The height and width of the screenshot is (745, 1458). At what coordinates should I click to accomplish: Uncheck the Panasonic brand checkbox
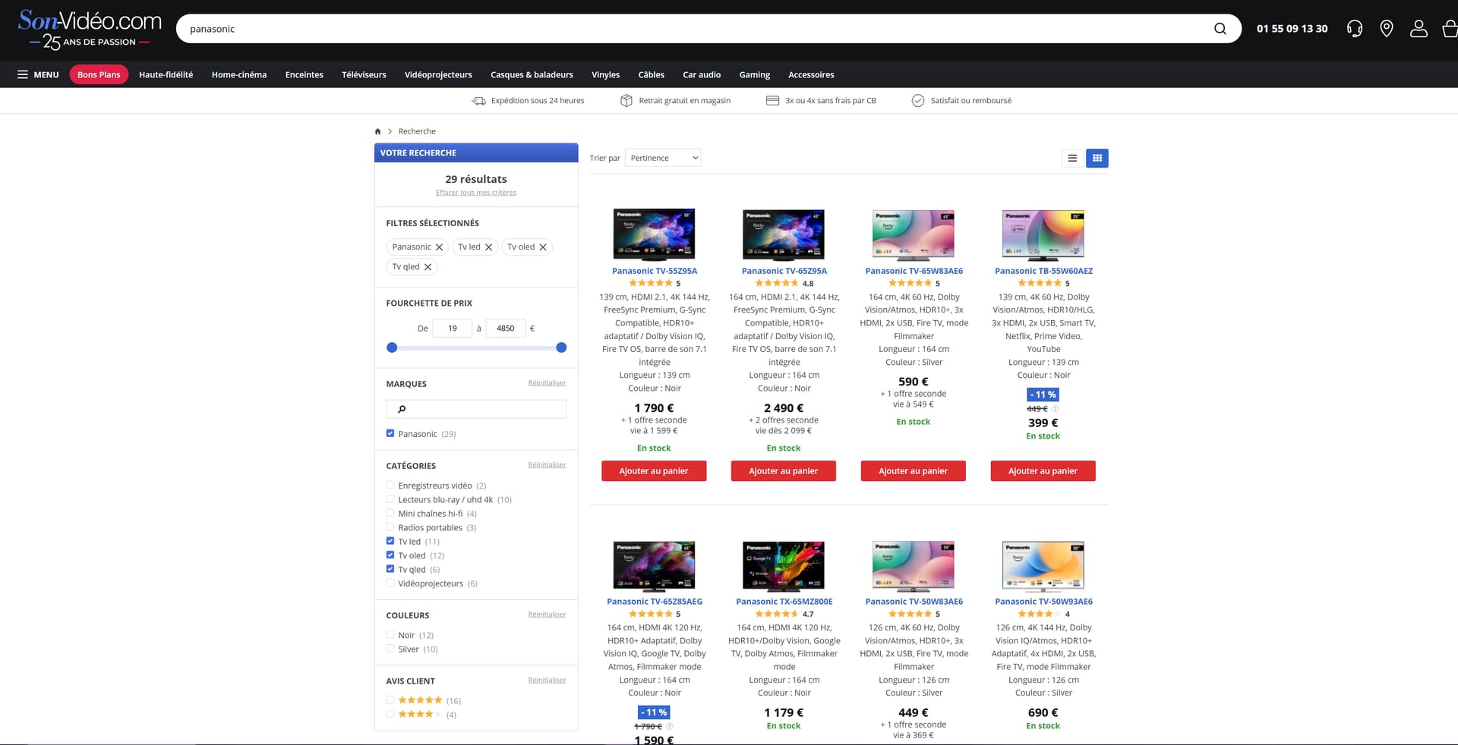pyautogui.click(x=390, y=433)
